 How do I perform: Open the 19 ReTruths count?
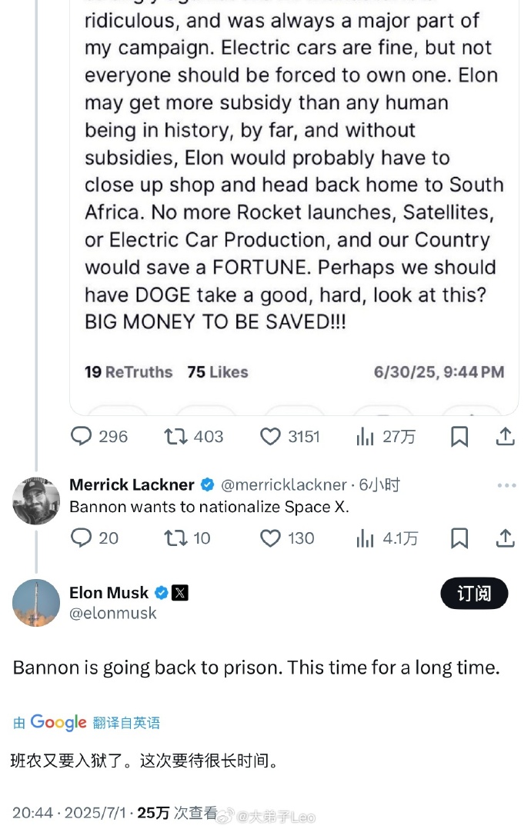(129, 372)
